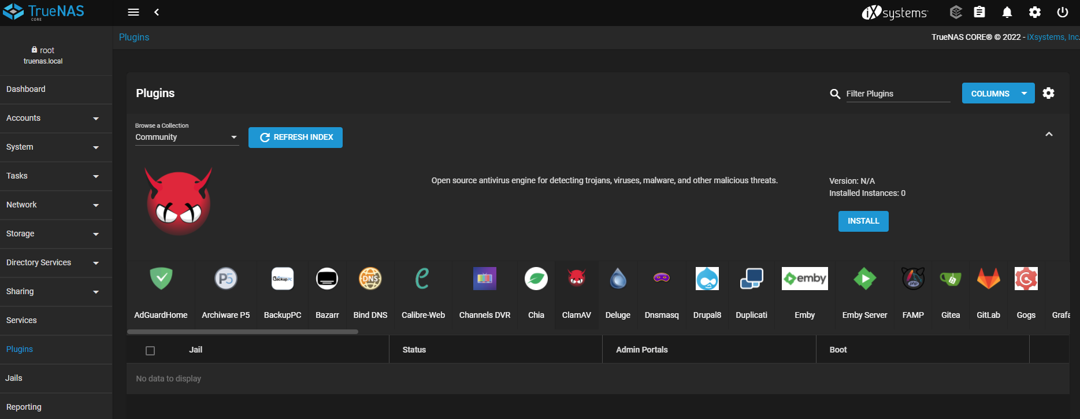1080x419 pixels.
Task: Open Plugins in sidebar
Action: point(56,350)
